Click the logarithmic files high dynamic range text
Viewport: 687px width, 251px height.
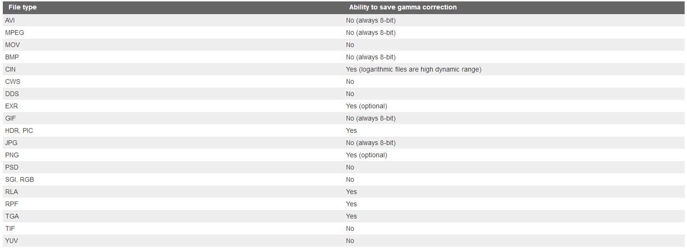[x=414, y=69]
